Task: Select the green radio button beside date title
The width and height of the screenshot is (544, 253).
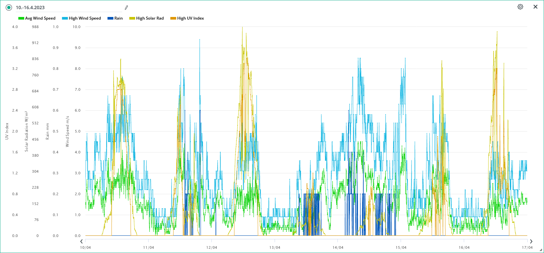Action: 9,8
